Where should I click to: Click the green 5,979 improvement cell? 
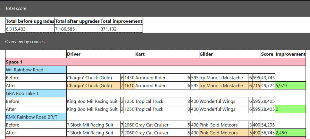coord(290,86)
